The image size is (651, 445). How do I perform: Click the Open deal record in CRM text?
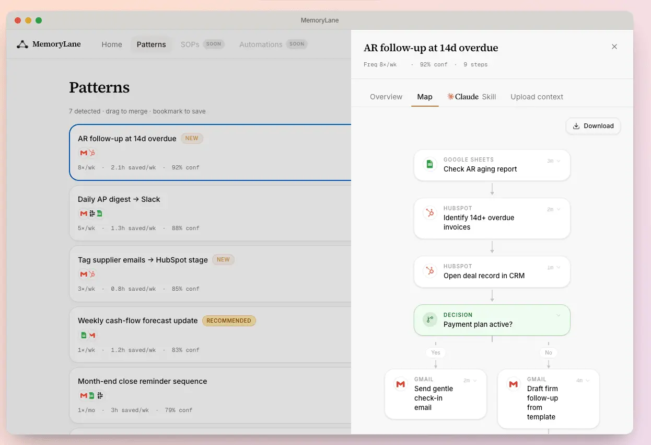(x=484, y=276)
